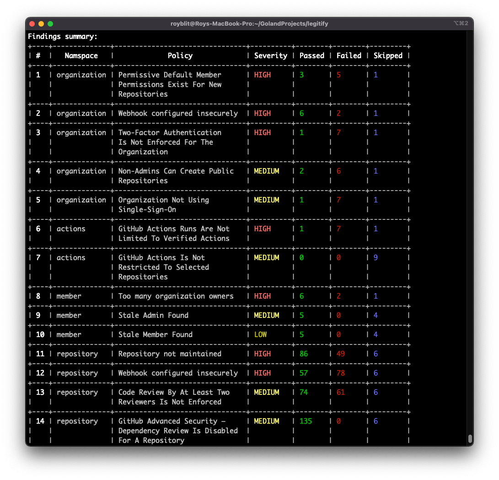Select the HIGH severity label on row 1
Image resolution: width=499 pixels, height=480 pixels.
point(262,75)
